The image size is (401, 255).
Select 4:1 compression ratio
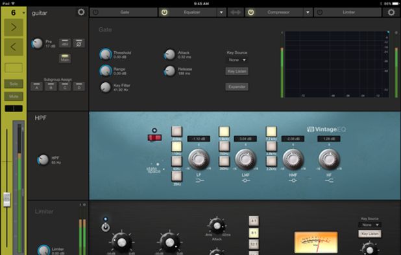tap(254, 221)
